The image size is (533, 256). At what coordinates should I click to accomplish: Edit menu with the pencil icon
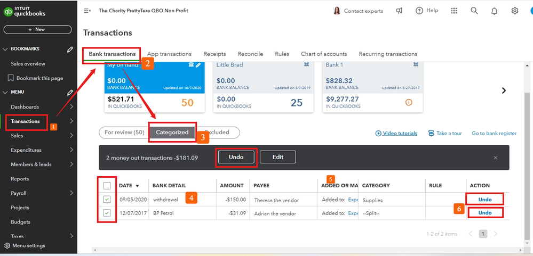click(x=70, y=92)
